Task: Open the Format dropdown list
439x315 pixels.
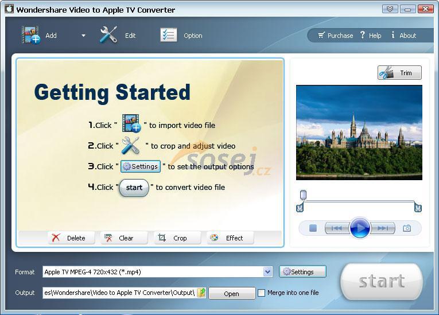Action: click(268, 272)
